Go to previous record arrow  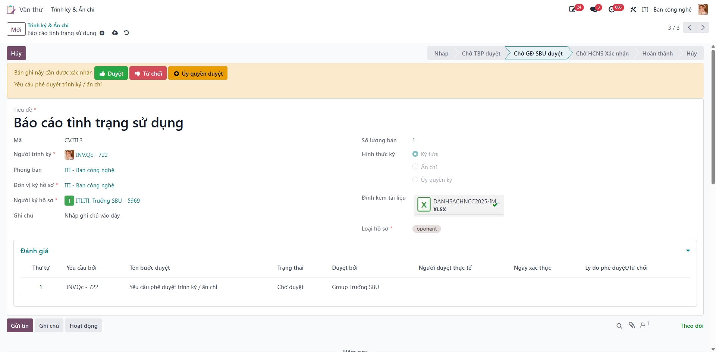[689, 28]
